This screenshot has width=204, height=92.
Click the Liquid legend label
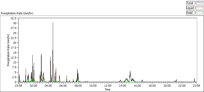click(x=190, y=8)
